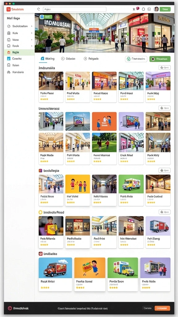Click the round logo in the footer bar
The image size is (178, 317).
click(10, 308)
